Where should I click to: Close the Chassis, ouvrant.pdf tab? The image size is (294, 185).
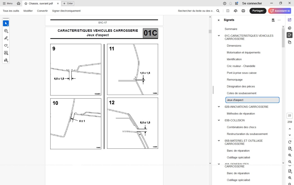[x=58, y=3]
